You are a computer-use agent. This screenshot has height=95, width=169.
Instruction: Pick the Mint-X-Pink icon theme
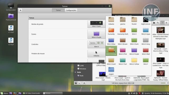click(x=123, y=51)
